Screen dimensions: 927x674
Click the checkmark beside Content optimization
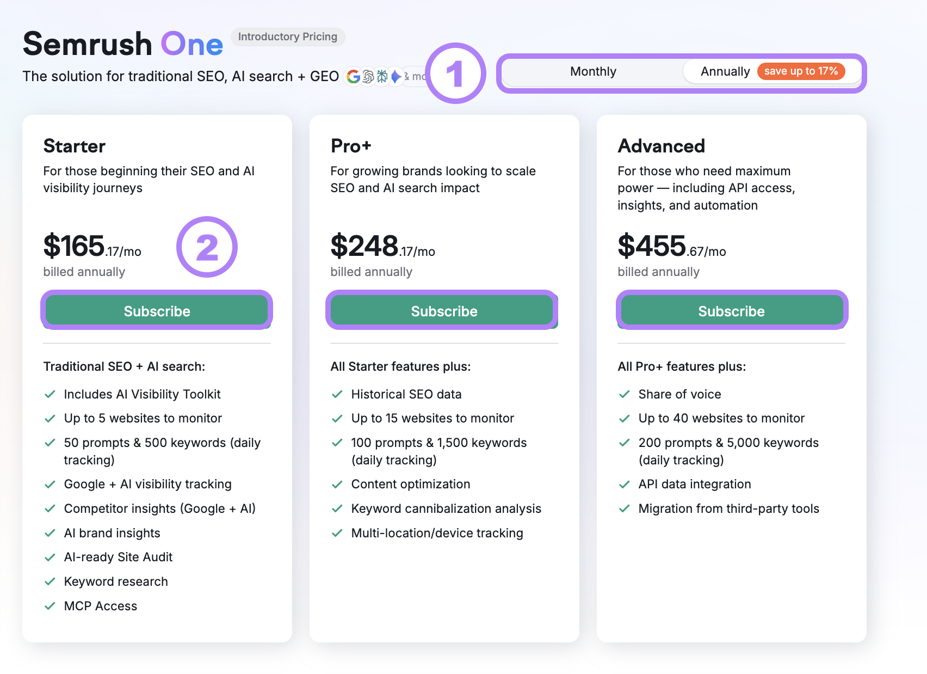click(x=337, y=484)
